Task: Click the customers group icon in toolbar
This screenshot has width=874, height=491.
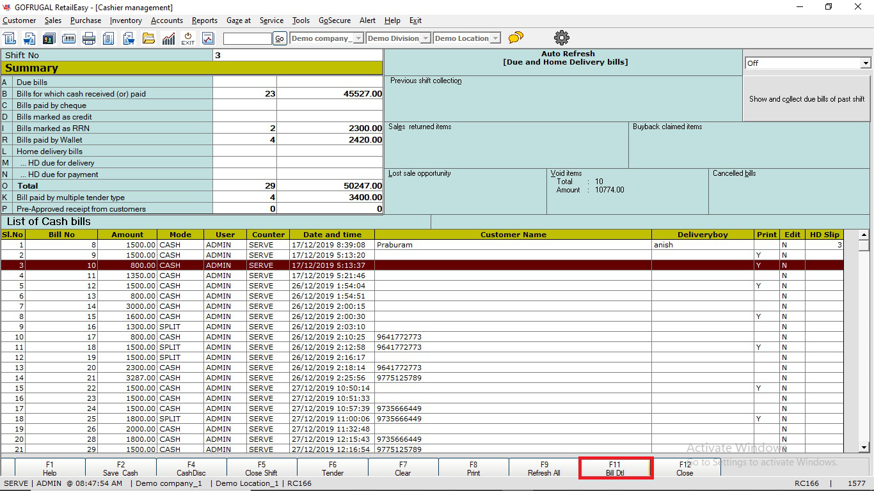Action: [x=49, y=38]
